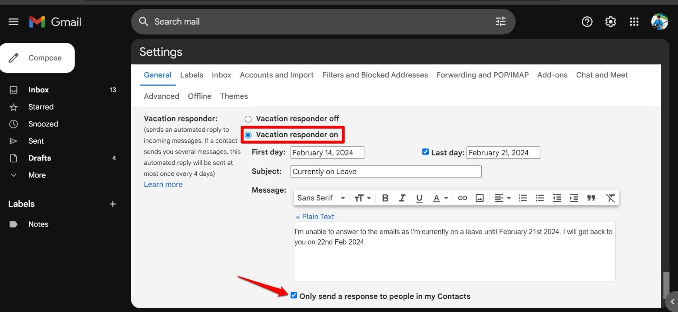Viewport: 678px width, 312px height.
Task: Switch to the Inbox settings tab
Action: coord(221,75)
